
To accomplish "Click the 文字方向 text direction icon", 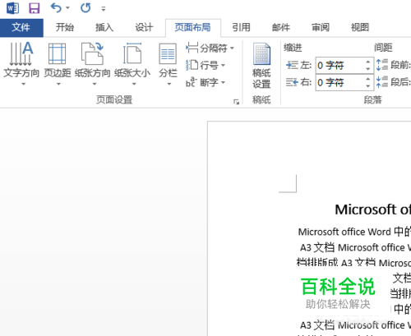I will pos(21,53).
